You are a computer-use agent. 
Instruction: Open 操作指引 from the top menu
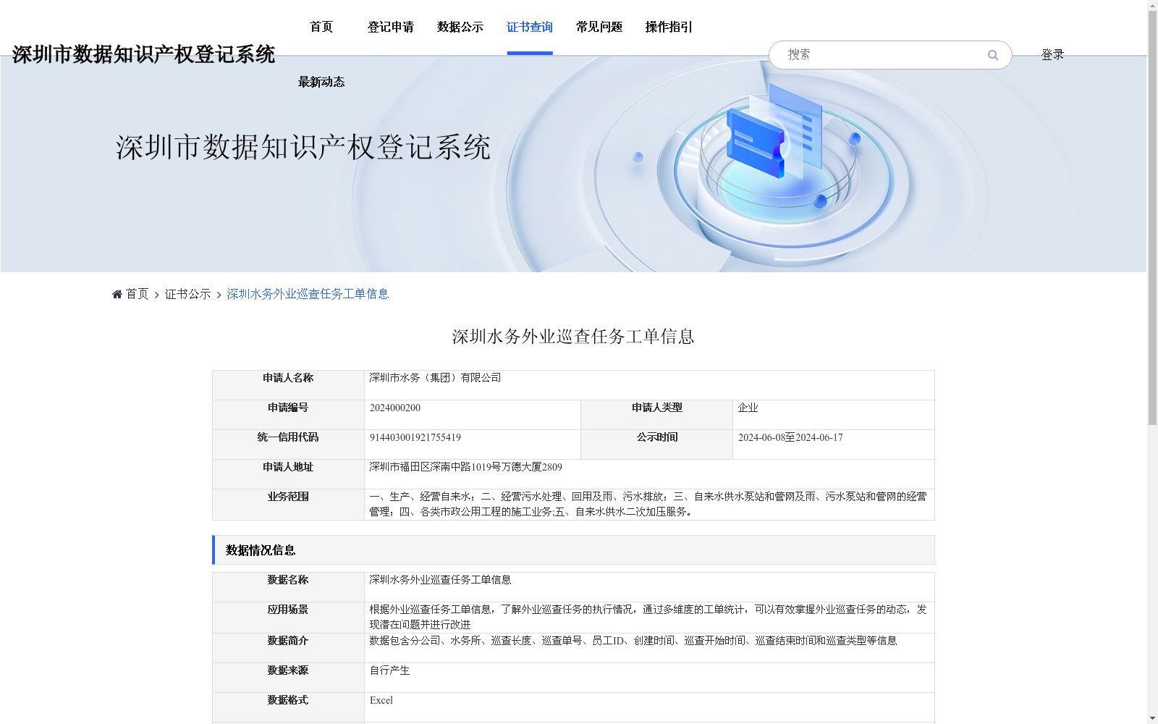669,27
